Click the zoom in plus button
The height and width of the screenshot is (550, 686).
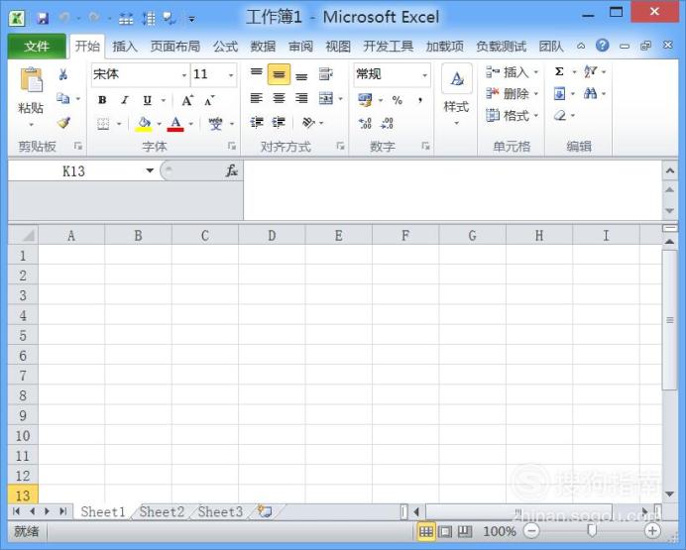pos(652,531)
